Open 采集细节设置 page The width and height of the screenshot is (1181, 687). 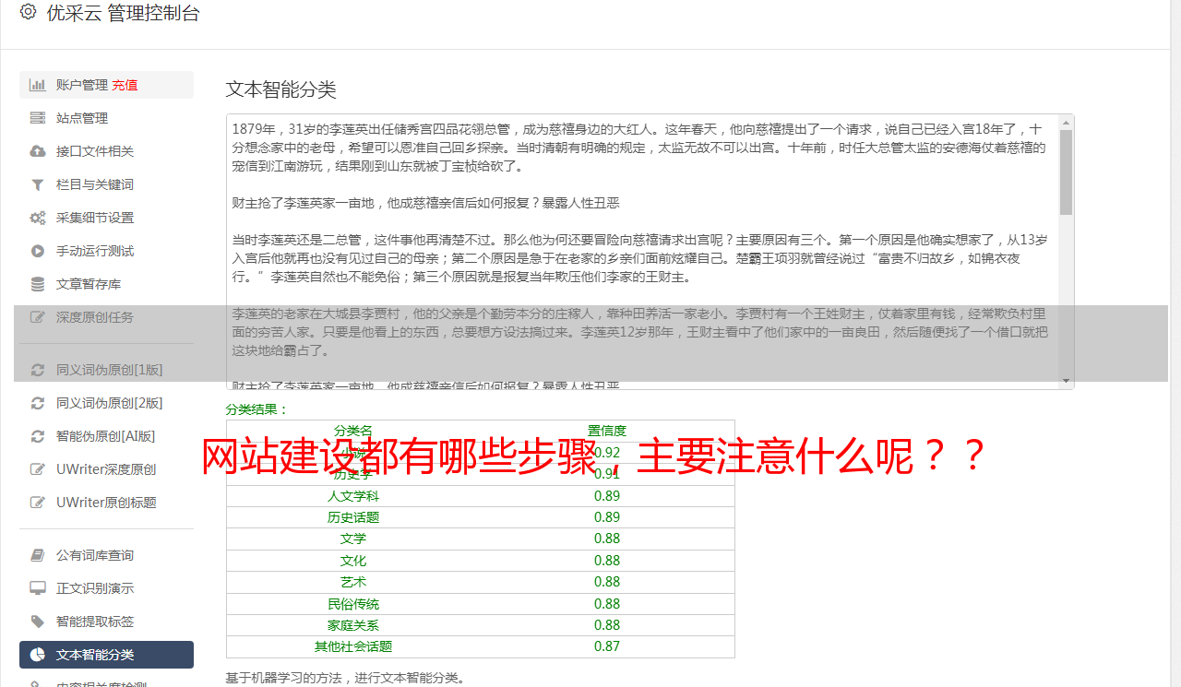[106, 218]
